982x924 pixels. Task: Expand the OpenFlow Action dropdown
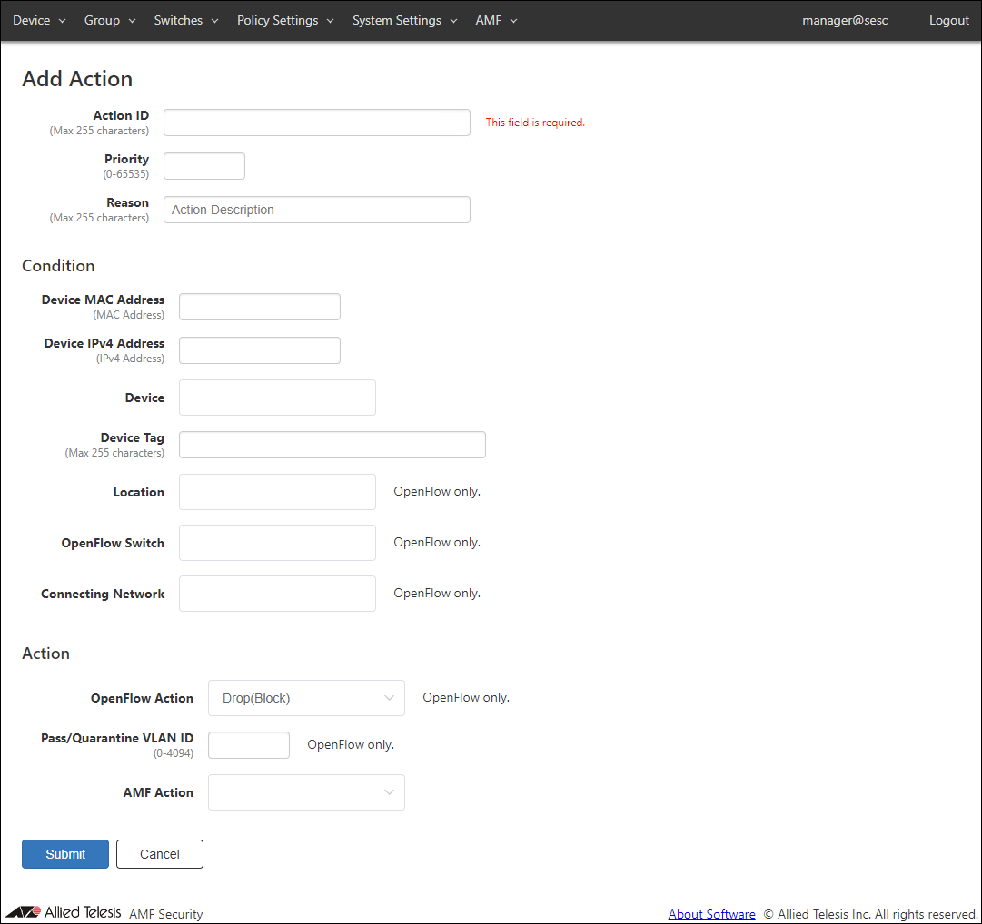(306, 698)
